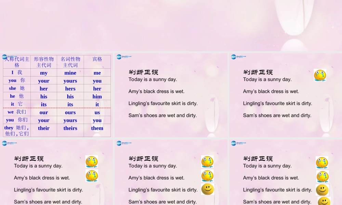
Task: Click '判断正误' title in the no-emoji slide
Action: pyautogui.click(x=143, y=72)
